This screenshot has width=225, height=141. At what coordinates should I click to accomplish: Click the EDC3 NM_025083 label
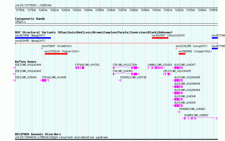point(26,78)
